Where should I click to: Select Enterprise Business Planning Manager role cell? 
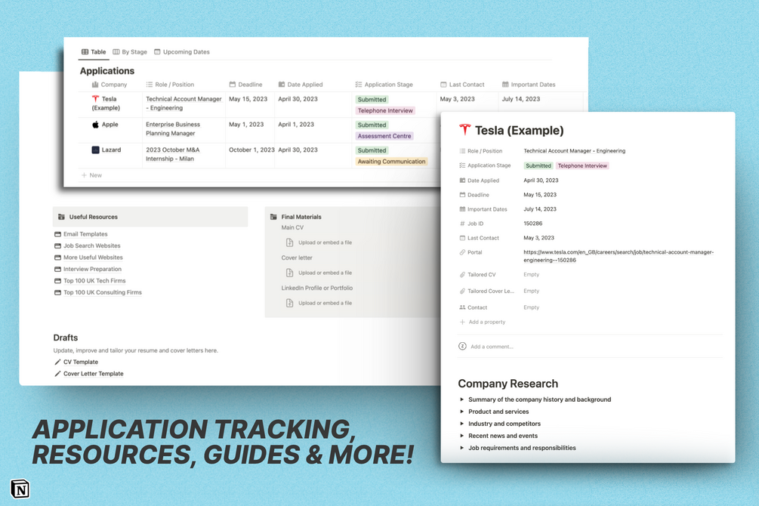173,129
